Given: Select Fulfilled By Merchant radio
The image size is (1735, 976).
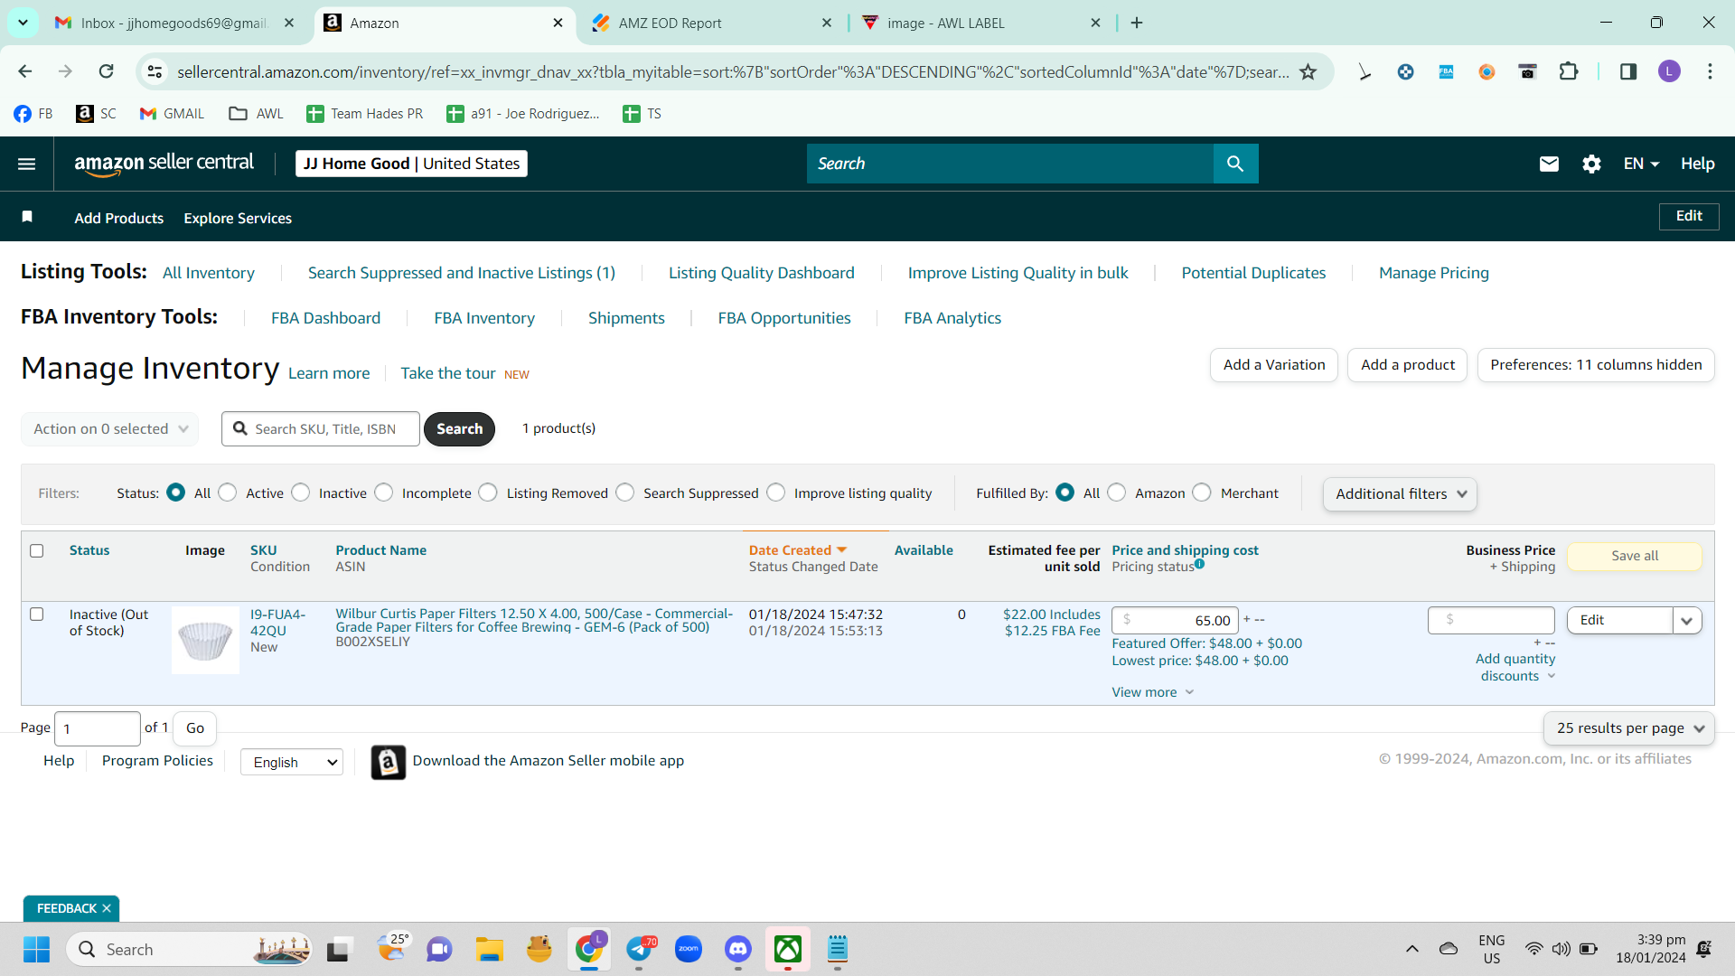Looking at the screenshot, I should point(1202,493).
